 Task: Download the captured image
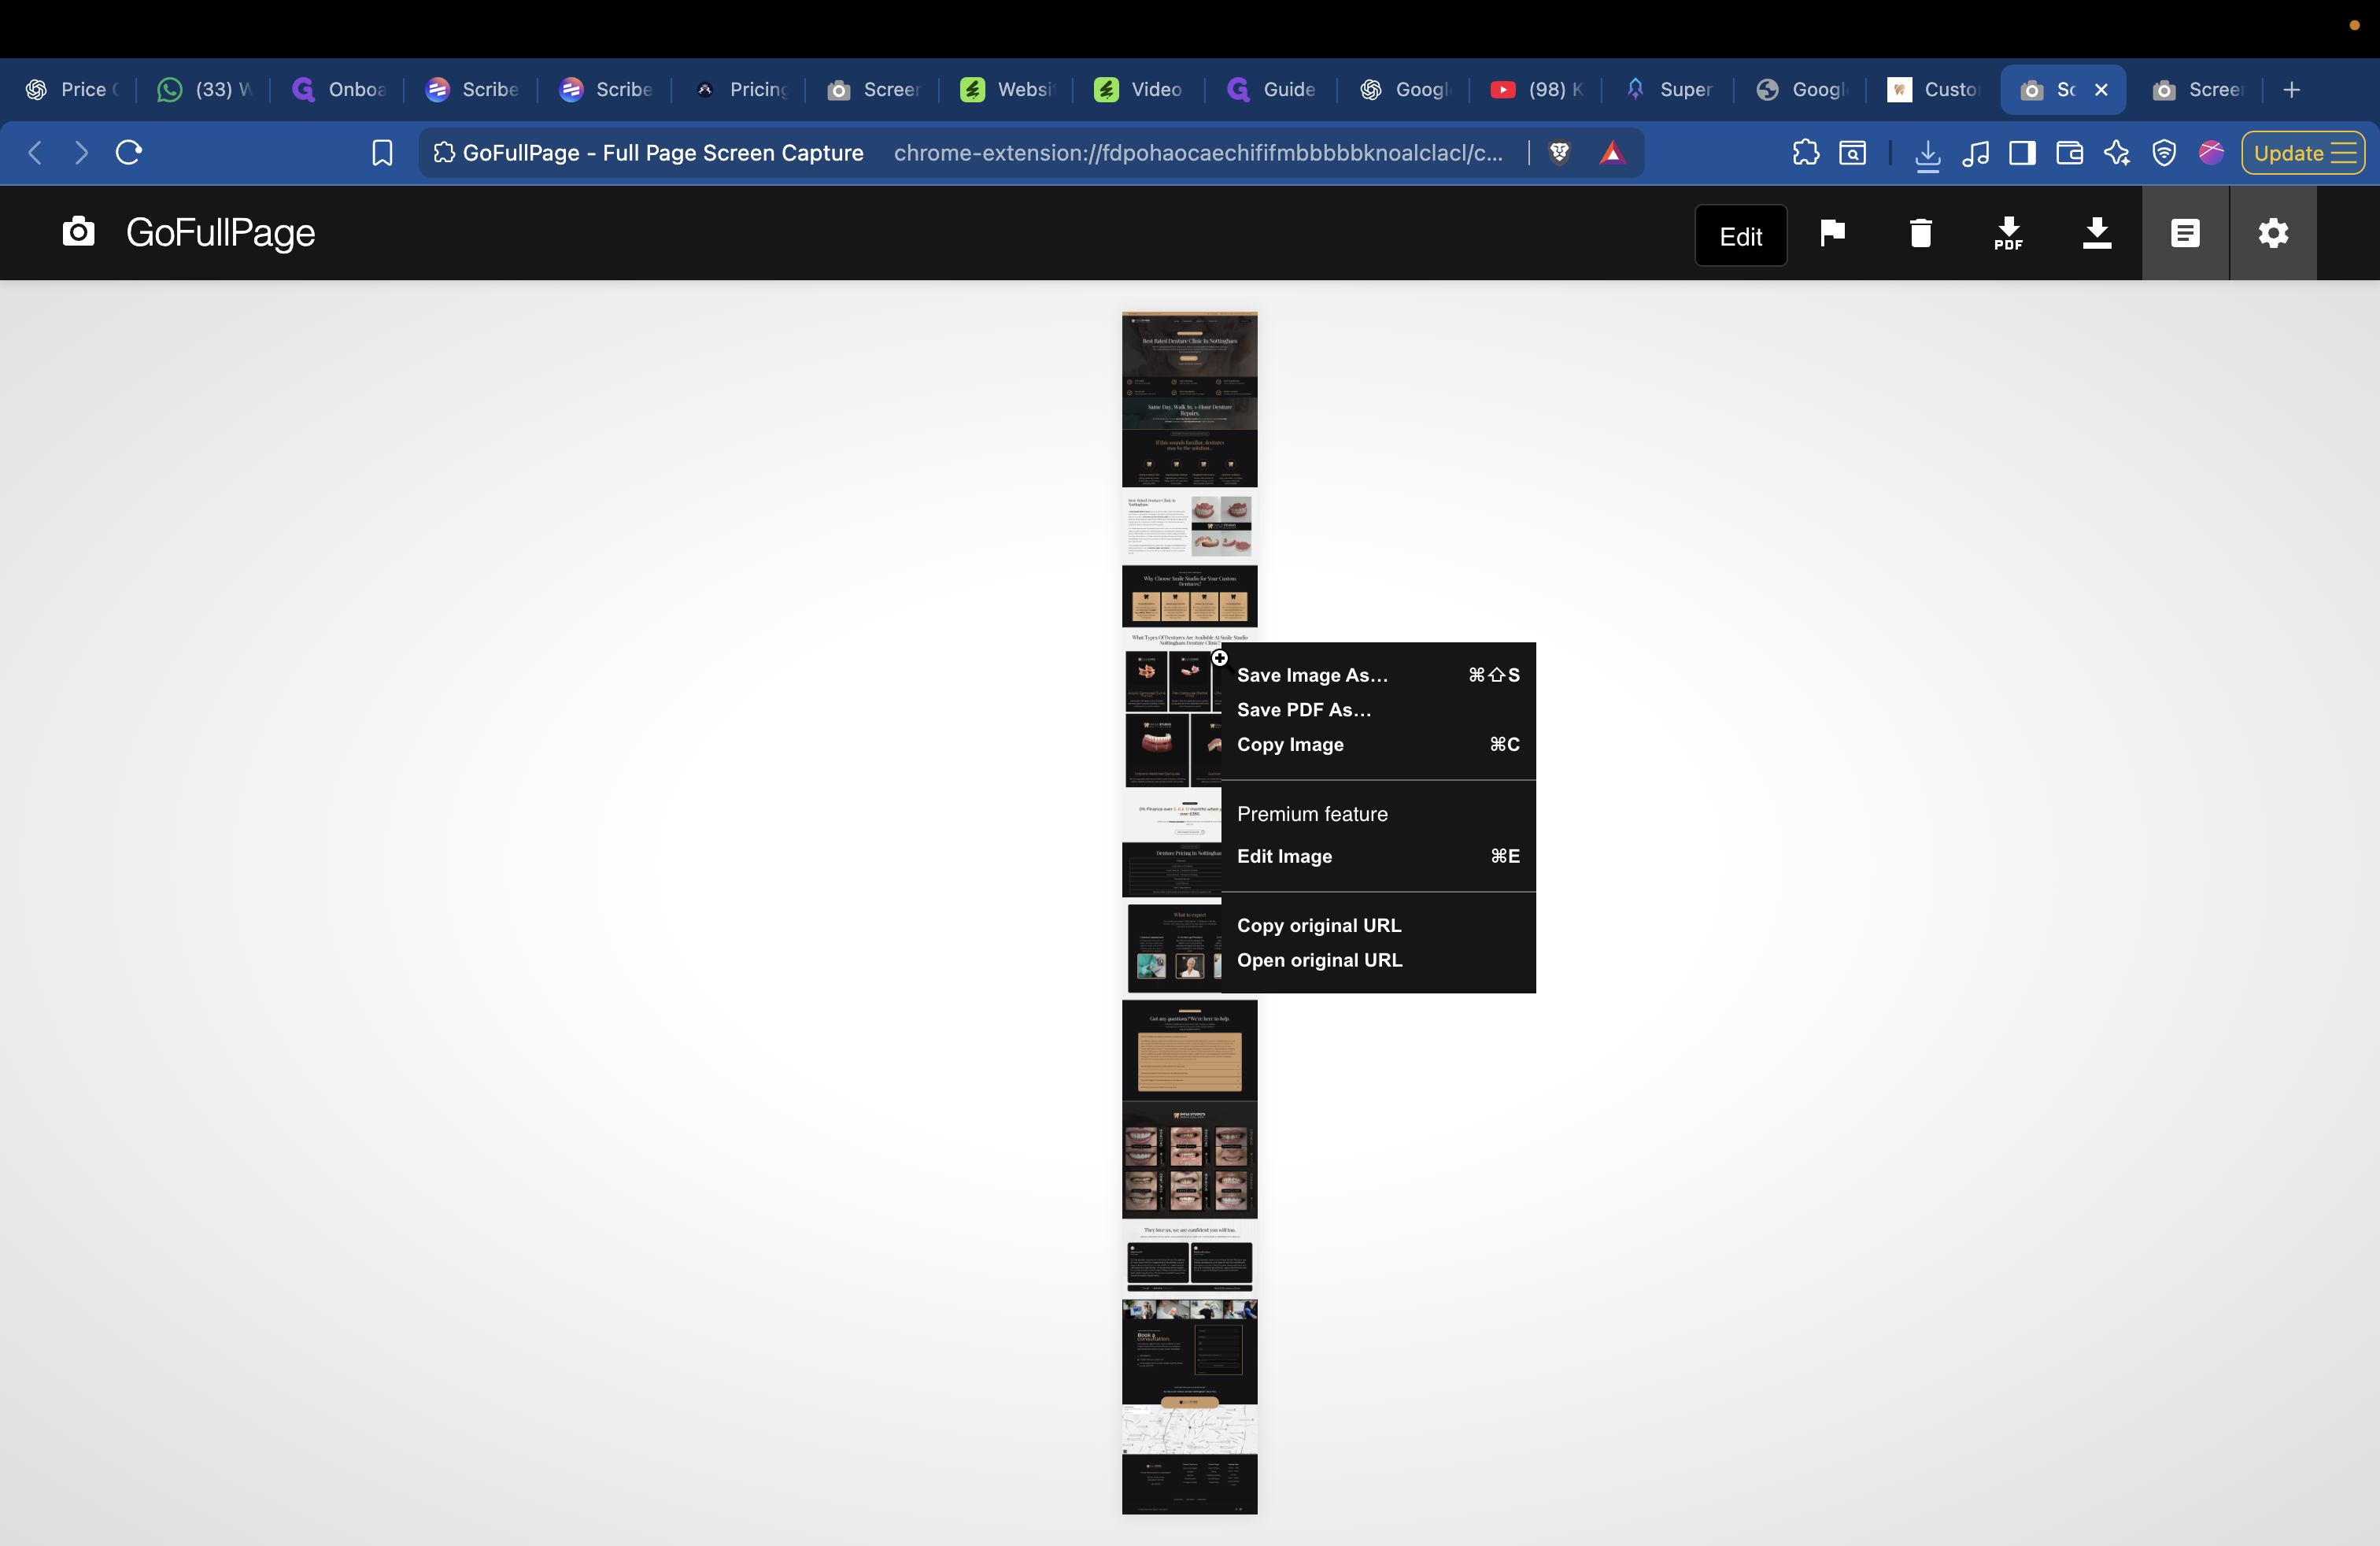(x=2097, y=233)
